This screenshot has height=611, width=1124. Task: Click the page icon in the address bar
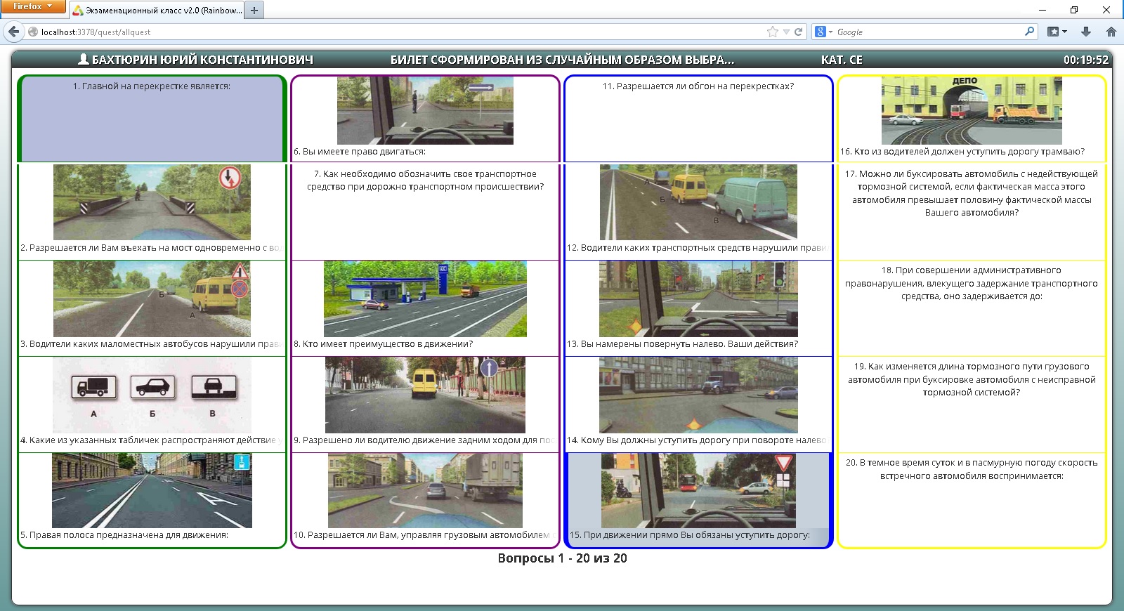(32, 32)
